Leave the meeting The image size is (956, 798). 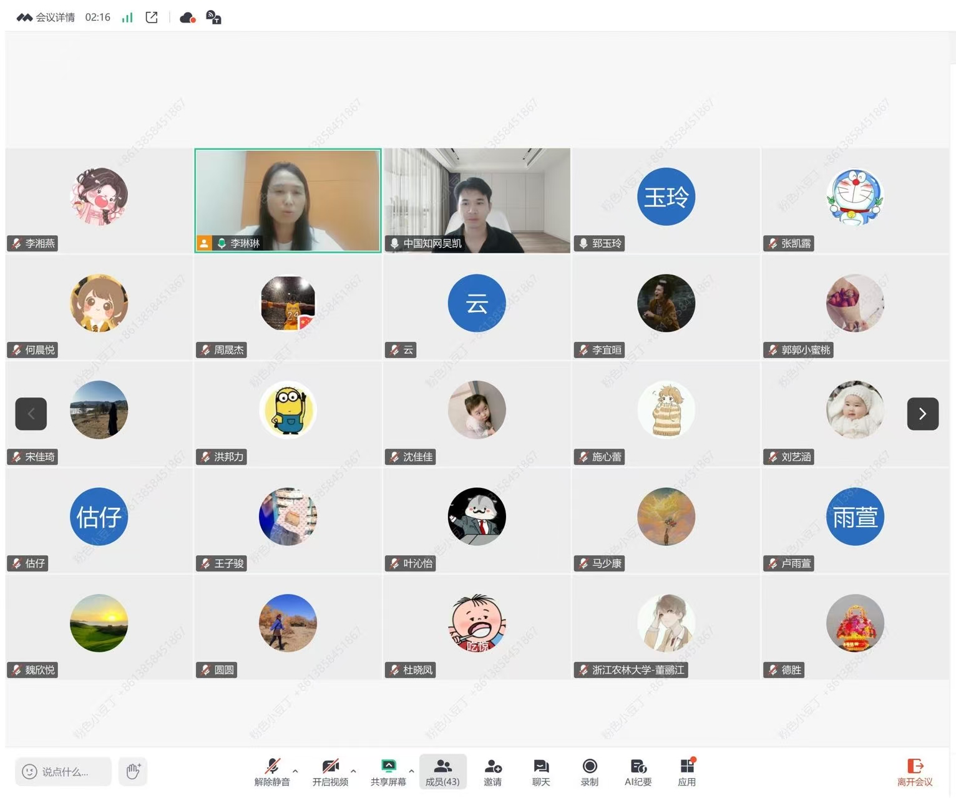[914, 772]
